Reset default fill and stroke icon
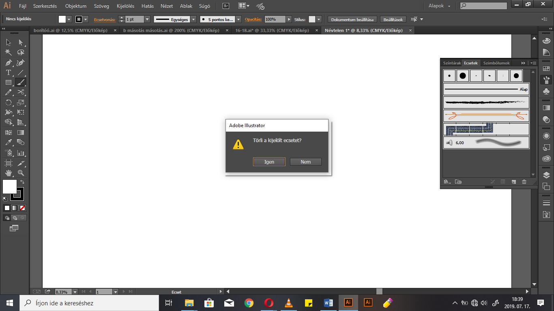The image size is (554, 311). (5, 199)
